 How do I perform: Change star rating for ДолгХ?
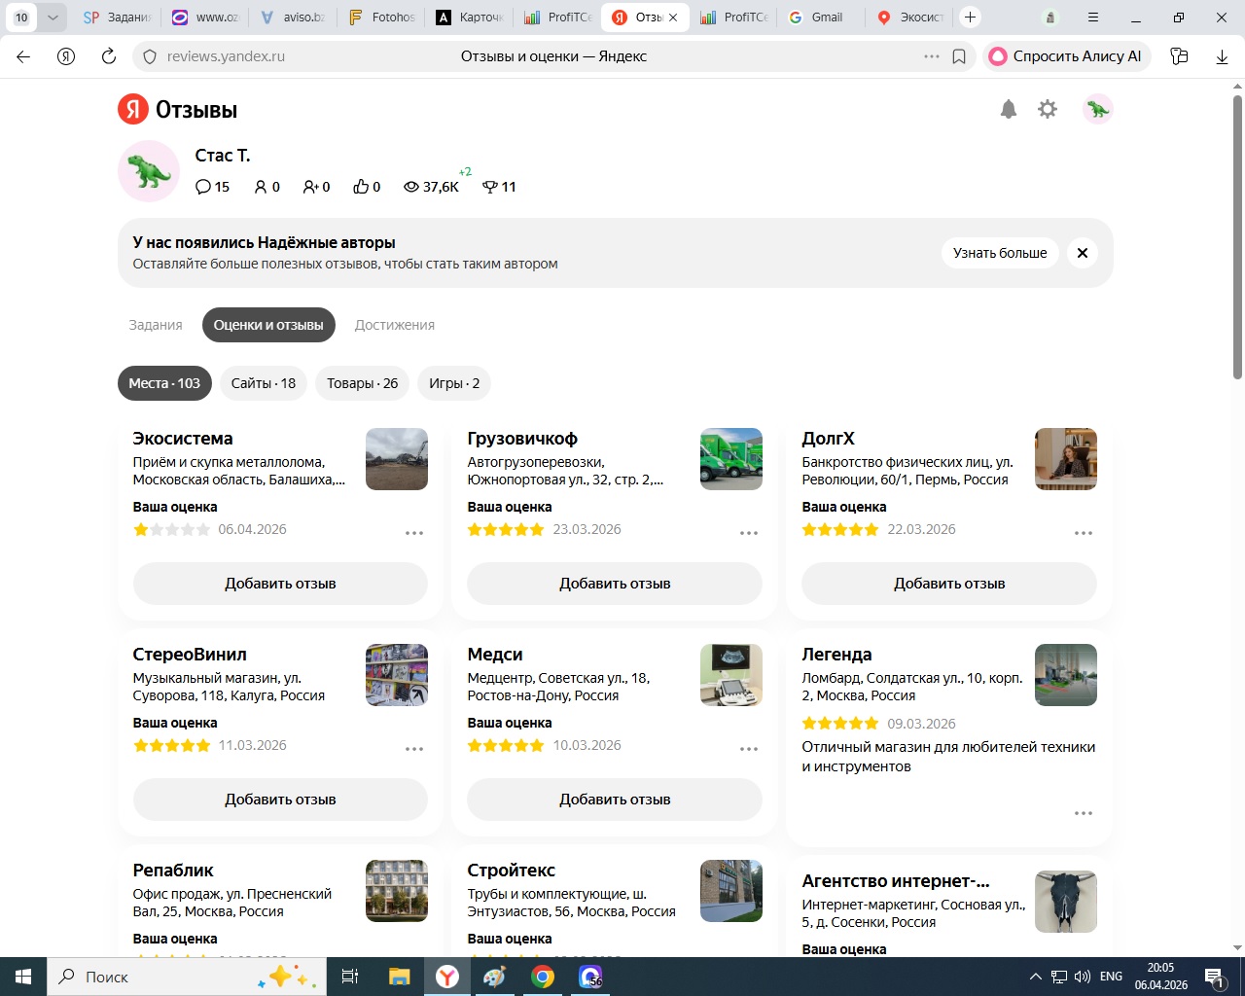pos(840,529)
